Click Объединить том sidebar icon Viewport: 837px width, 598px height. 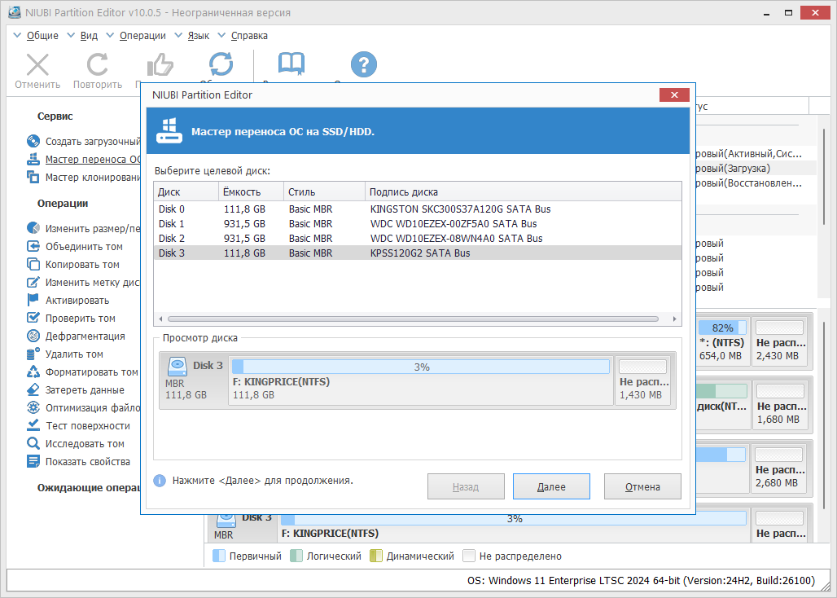(33, 246)
